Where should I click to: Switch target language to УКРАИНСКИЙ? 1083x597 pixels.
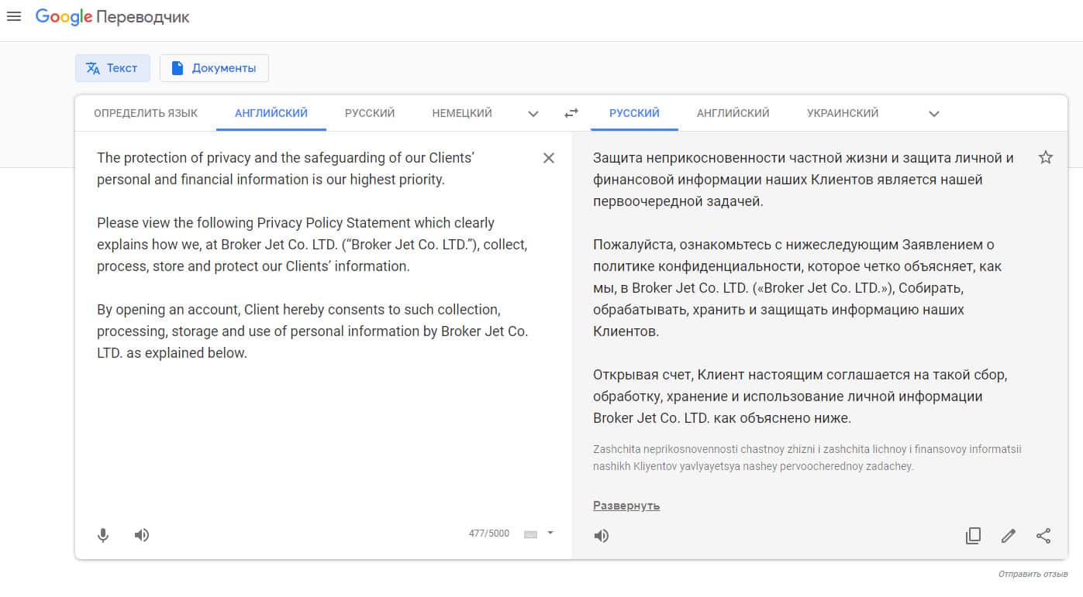[843, 113]
